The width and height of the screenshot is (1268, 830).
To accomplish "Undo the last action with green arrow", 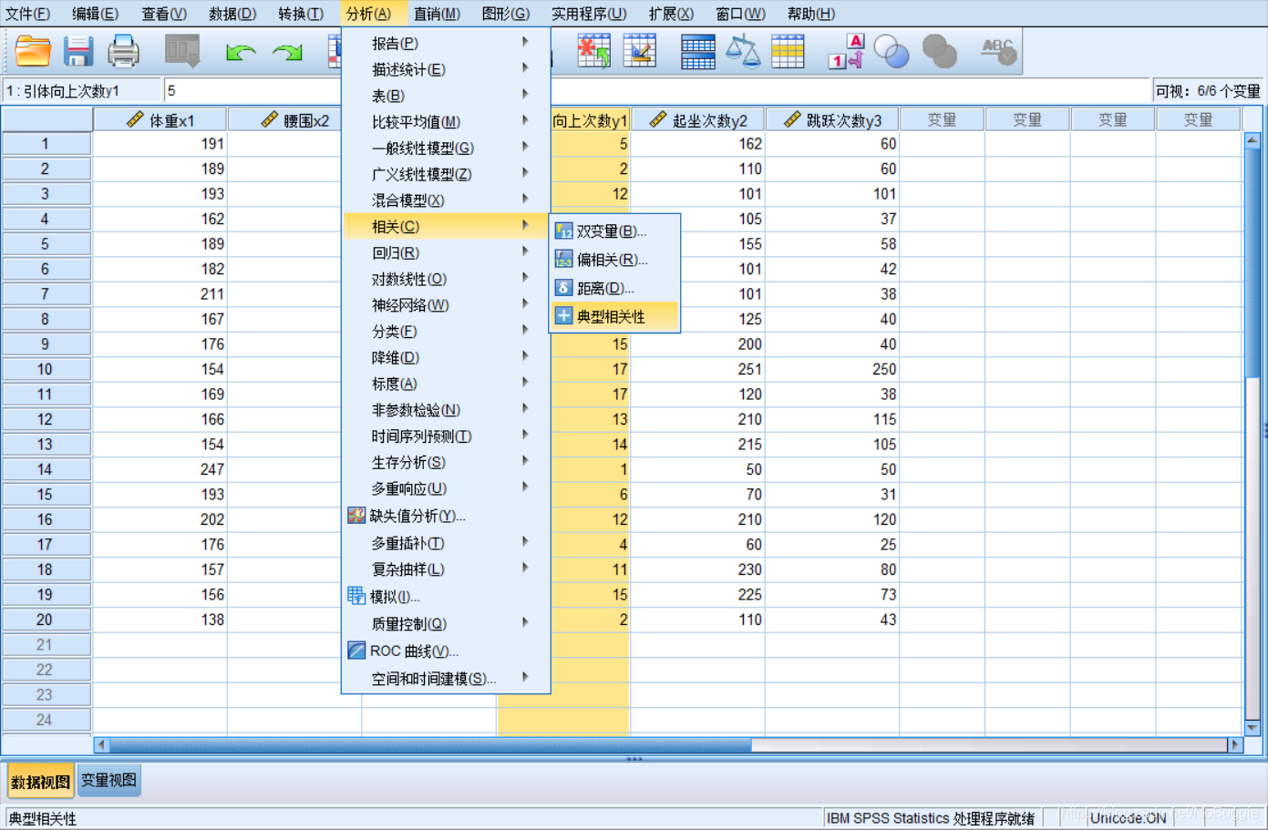I will [x=241, y=53].
